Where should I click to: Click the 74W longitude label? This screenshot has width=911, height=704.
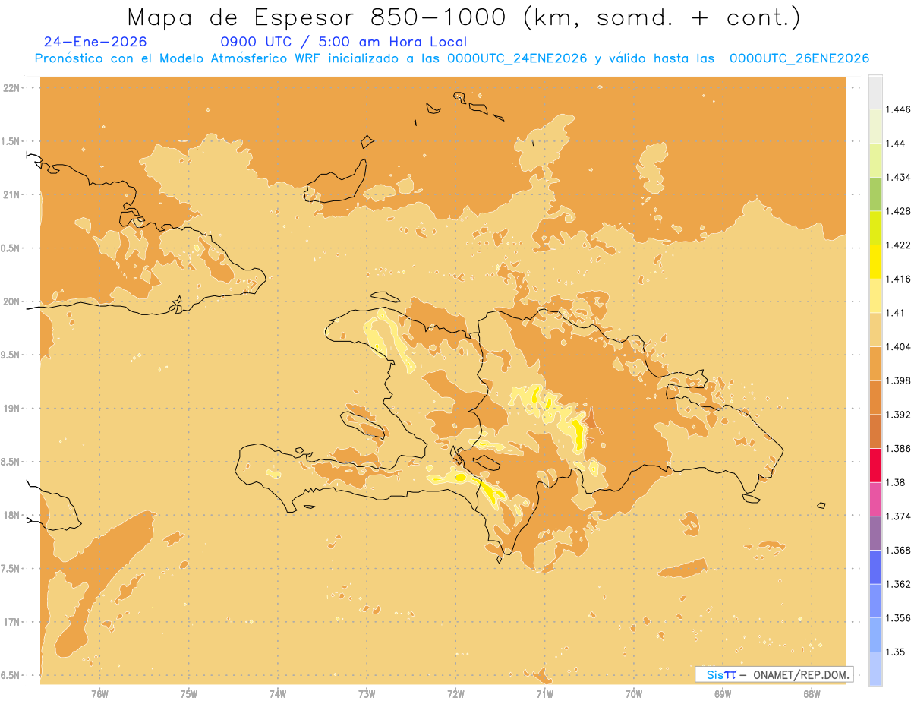tap(278, 694)
